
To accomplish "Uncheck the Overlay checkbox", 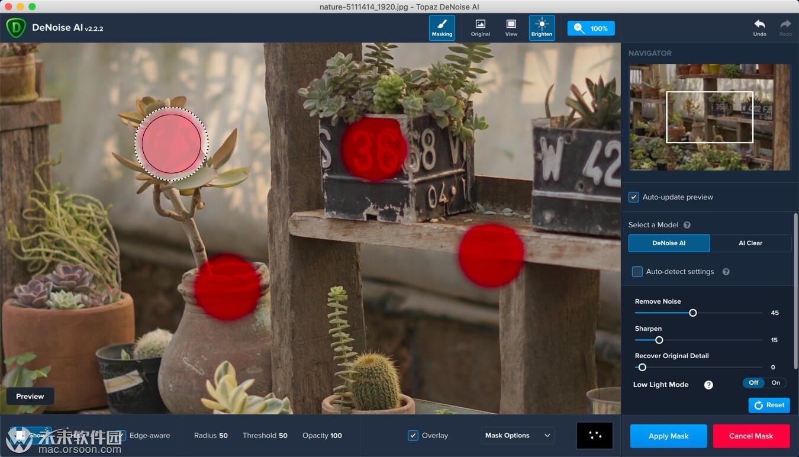I will tap(413, 436).
